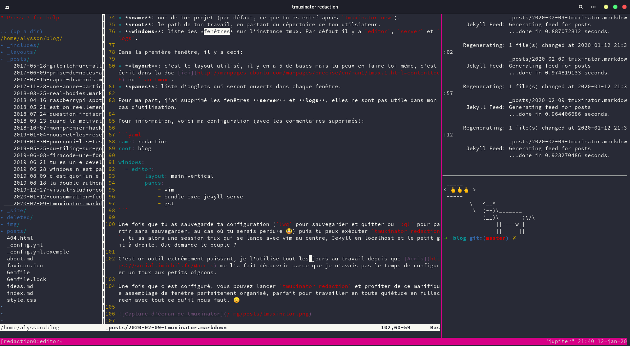Image resolution: width=630 pixels, height=346 pixels.
Task: Click the yellow minimize window button
Action: 606,7
